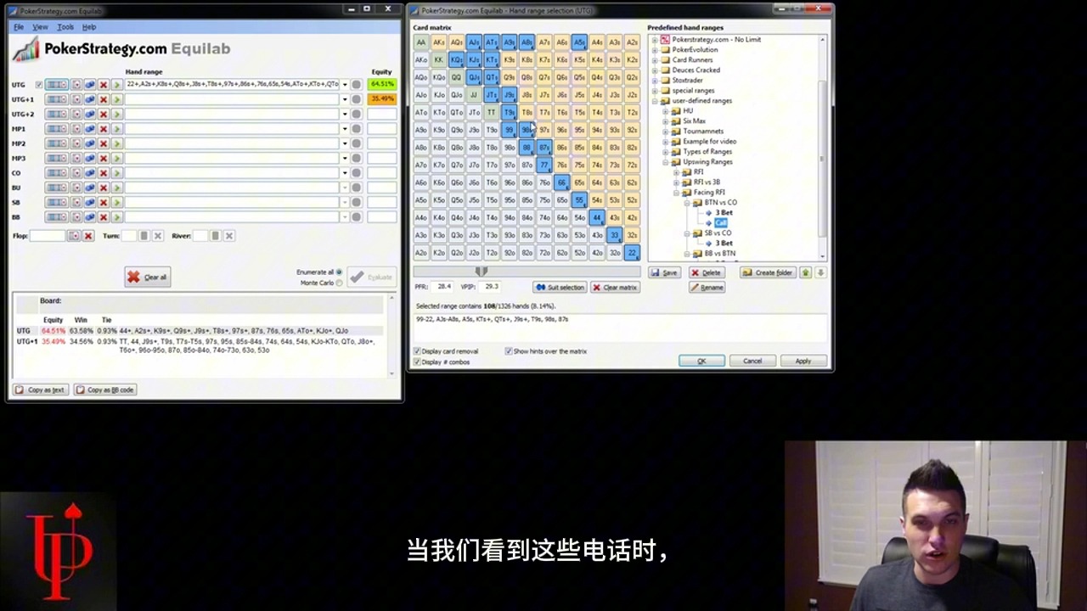Click the random hand card icon for UTG+2
This screenshot has width=1087, height=611.
76,114
